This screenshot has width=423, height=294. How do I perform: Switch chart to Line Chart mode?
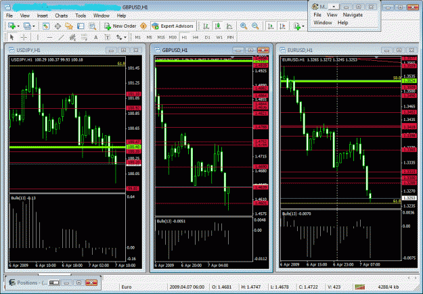click(229, 26)
